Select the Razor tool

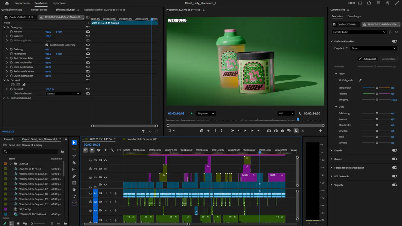click(x=74, y=163)
